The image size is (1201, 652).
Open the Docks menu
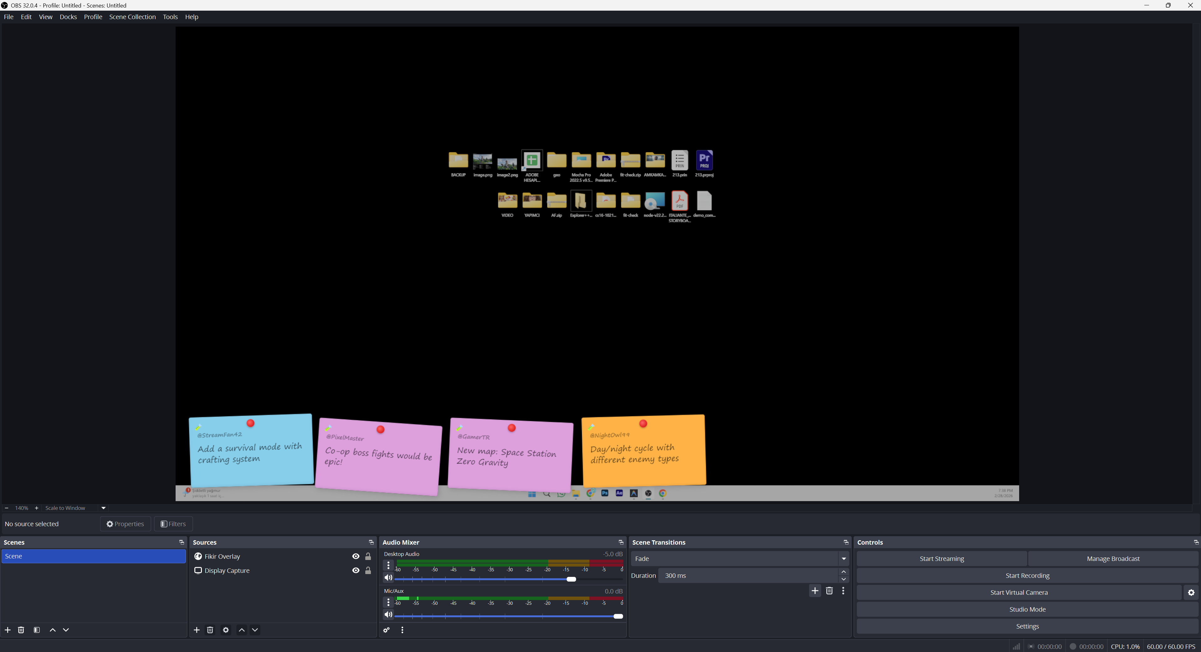point(68,17)
